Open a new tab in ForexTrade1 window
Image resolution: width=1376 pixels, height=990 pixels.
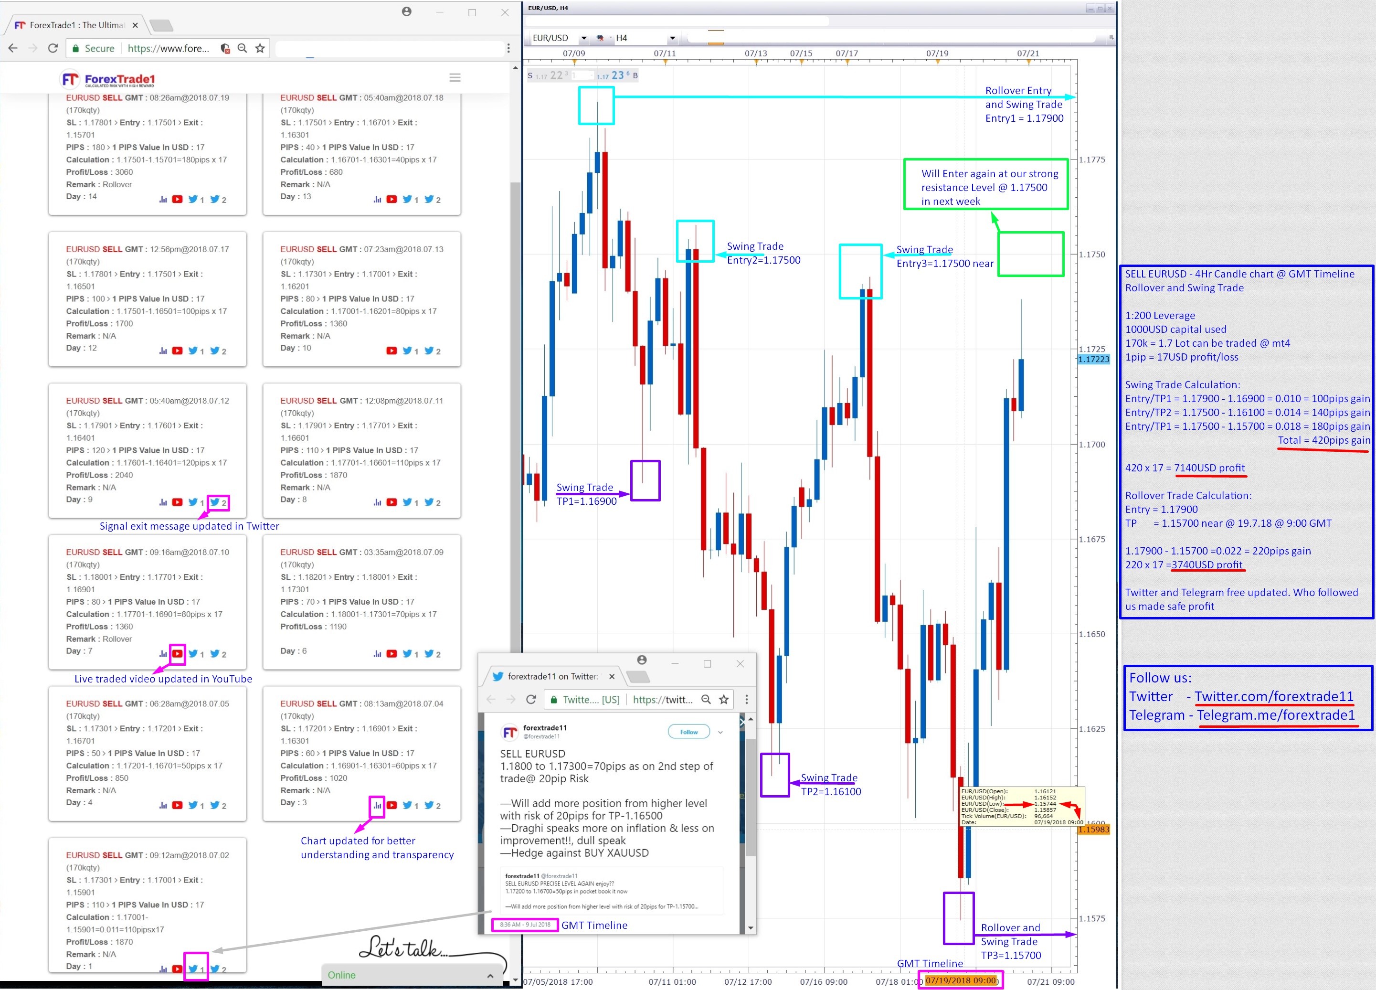(x=161, y=25)
